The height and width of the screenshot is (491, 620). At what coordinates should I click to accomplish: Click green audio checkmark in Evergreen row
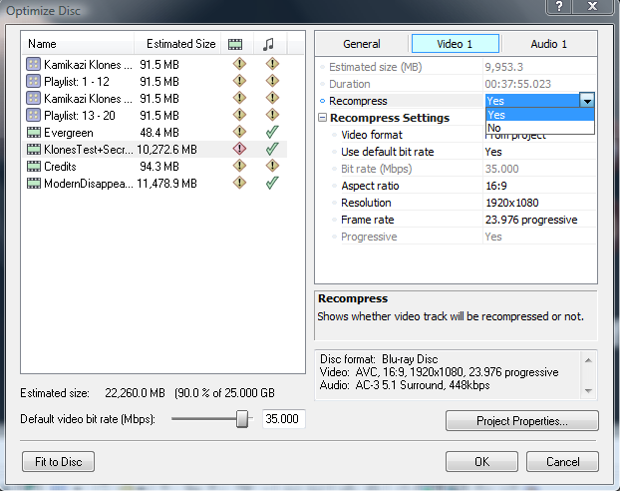coord(270,132)
